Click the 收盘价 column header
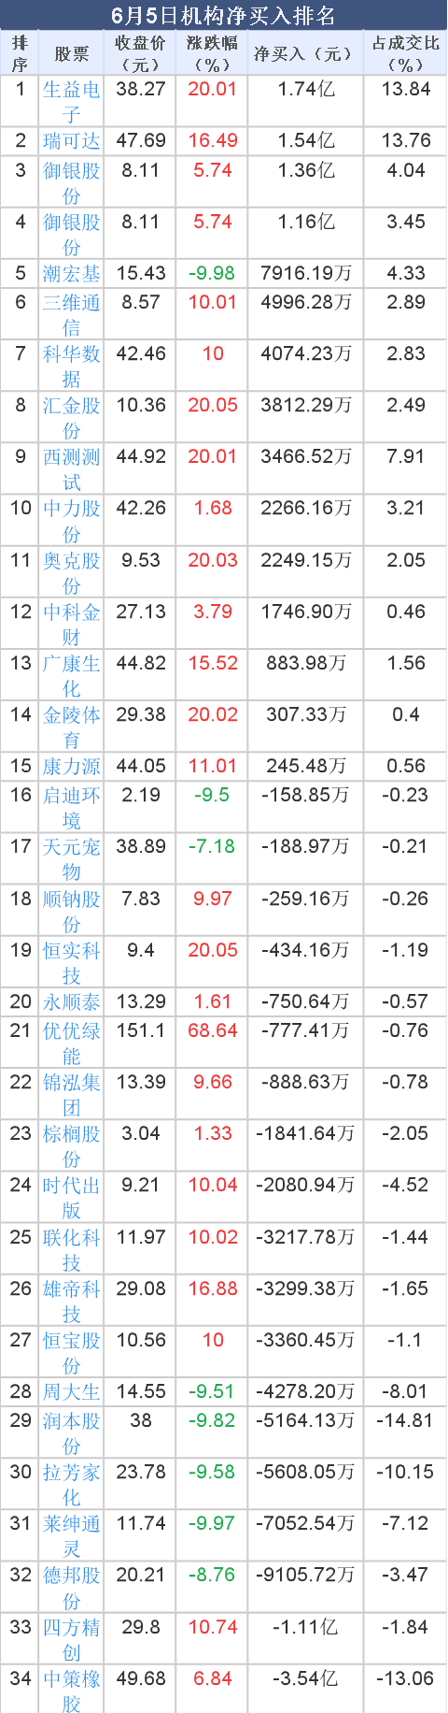Viewport: 448px width, 1713px height. pyautogui.click(x=141, y=53)
